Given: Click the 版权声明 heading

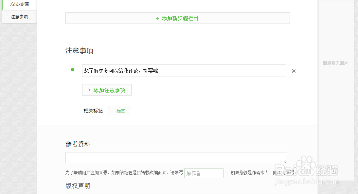Looking at the screenshot, I should point(78,186).
